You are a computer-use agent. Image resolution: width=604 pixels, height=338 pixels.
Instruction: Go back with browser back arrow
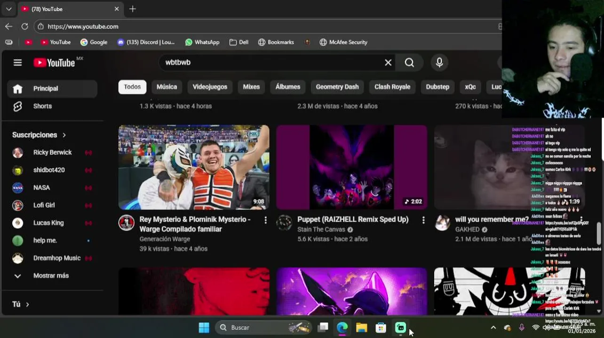tap(8, 26)
